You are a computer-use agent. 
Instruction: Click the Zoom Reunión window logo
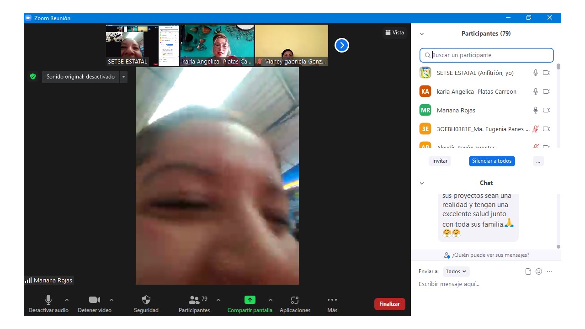click(28, 18)
